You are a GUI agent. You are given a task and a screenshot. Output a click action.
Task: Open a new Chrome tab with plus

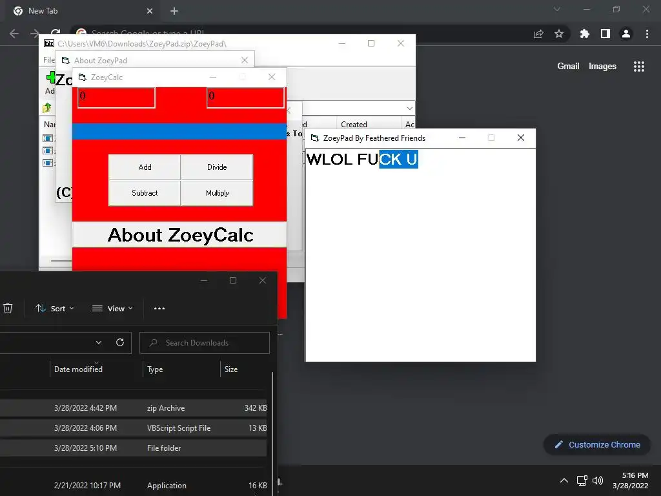click(x=174, y=11)
